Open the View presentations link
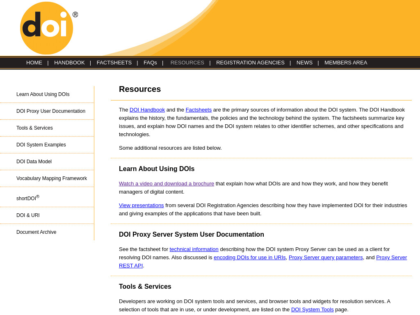 point(141,205)
